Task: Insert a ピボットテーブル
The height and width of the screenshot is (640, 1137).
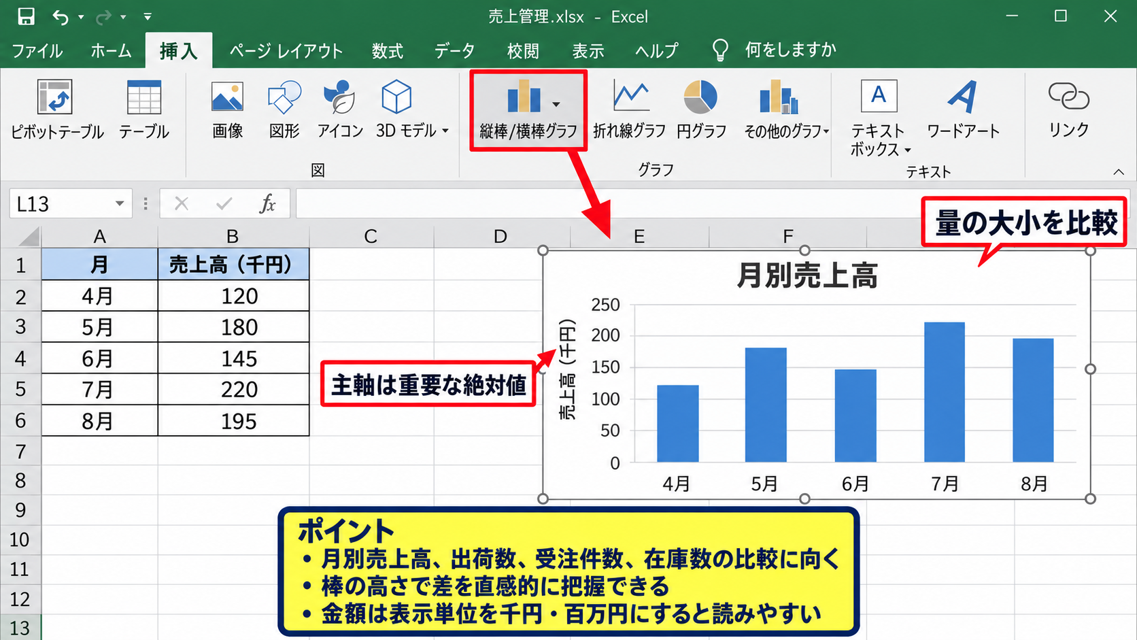Action: (57, 110)
